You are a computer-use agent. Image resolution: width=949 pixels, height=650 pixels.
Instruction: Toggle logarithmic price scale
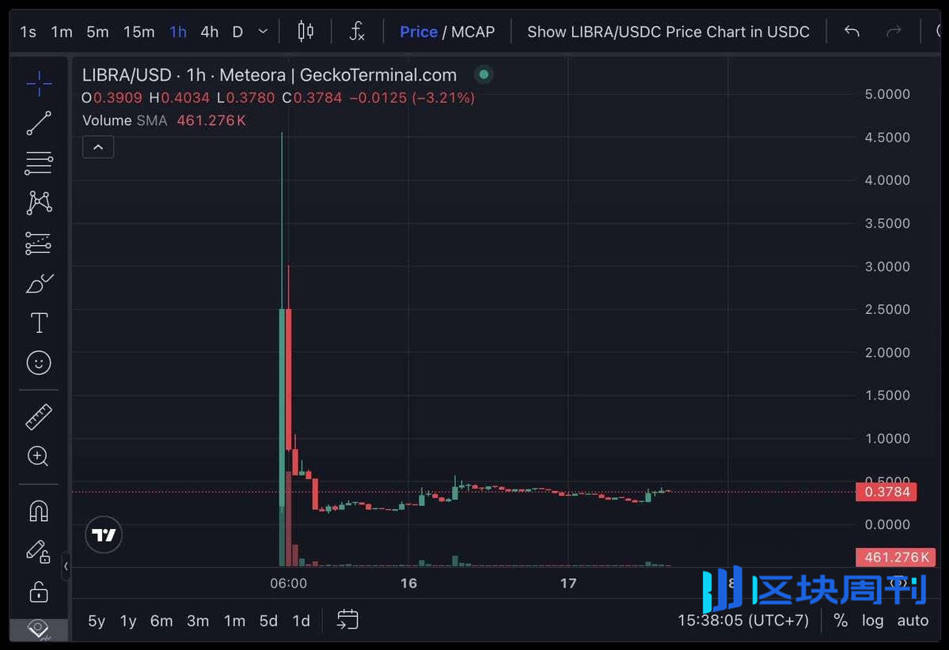pos(872,621)
